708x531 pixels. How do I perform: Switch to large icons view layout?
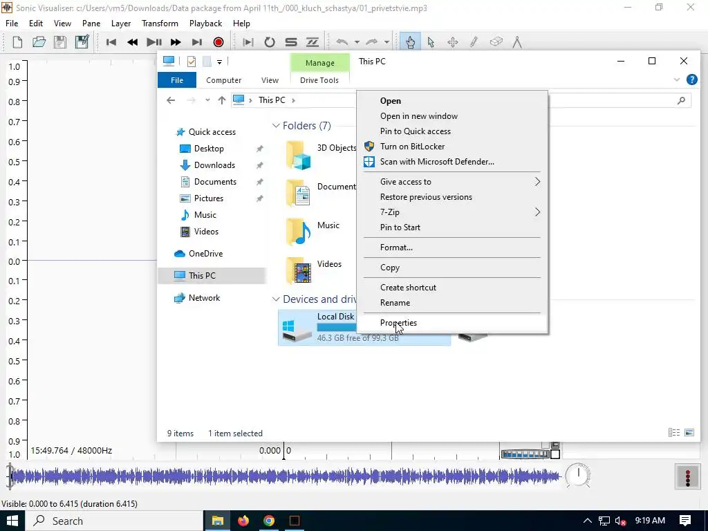pyautogui.click(x=689, y=433)
